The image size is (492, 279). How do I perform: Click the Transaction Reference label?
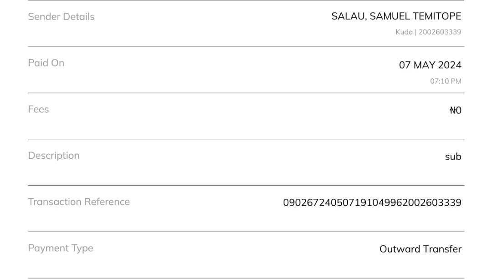[79, 202]
